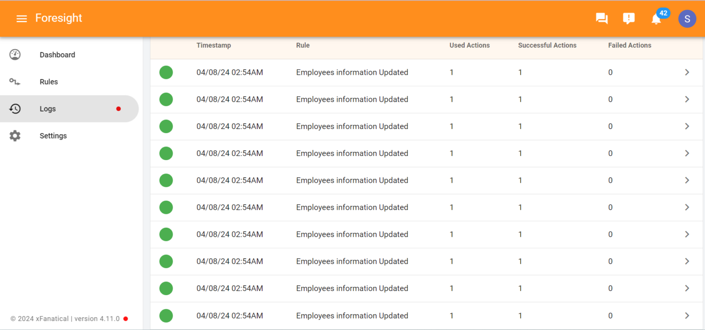
Task: Click the report issue icon
Action: tap(628, 18)
